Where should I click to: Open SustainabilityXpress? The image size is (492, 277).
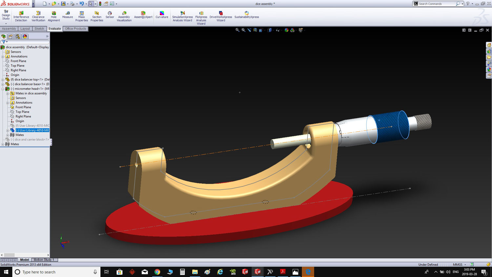pyautogui.click(x=247, y=15)
